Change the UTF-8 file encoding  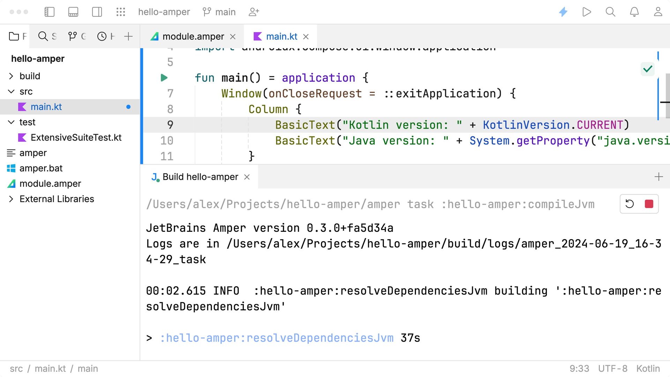coord(613,369)
